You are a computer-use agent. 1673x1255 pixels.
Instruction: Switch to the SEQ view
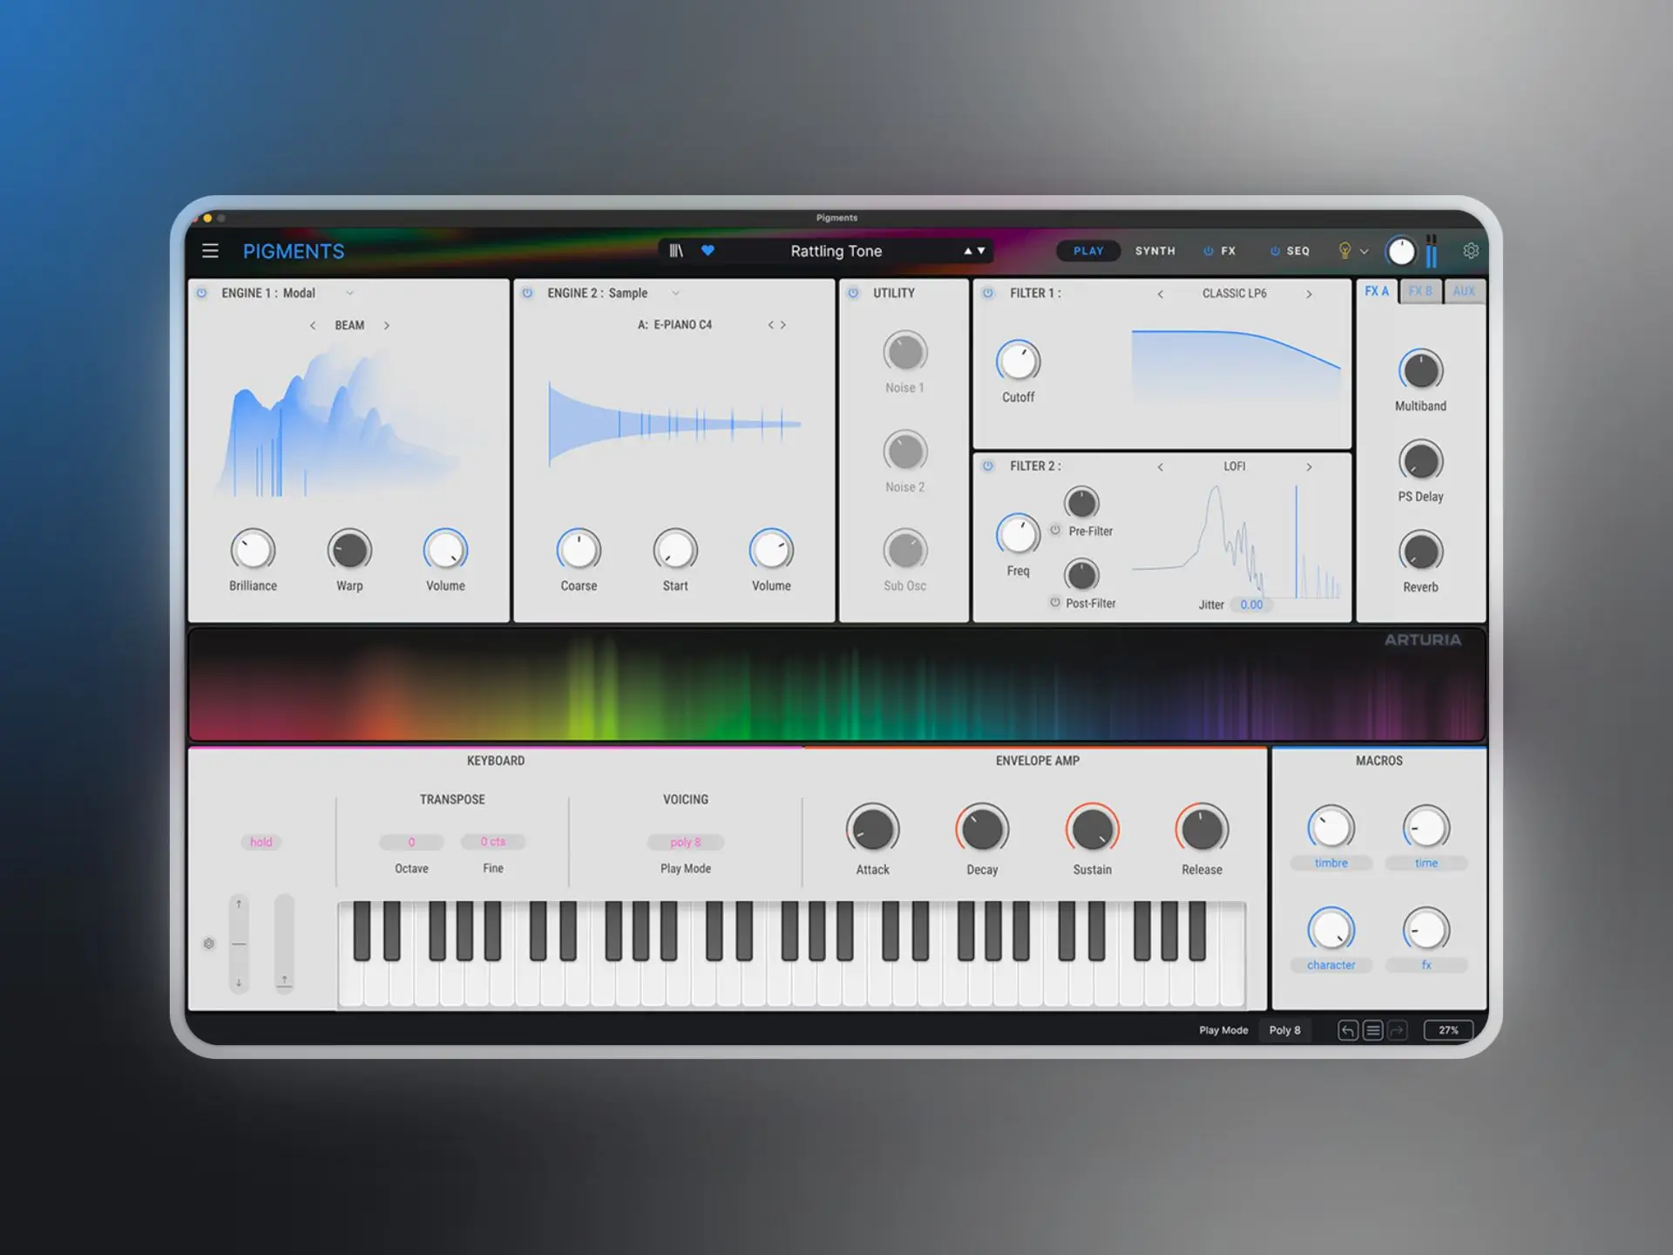point(1298,251)
